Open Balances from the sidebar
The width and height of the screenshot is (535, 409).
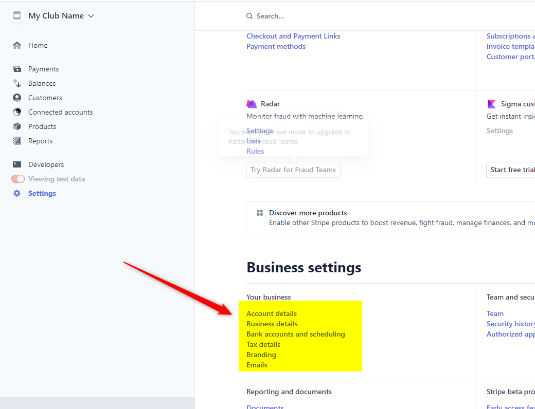pos(42,83)
